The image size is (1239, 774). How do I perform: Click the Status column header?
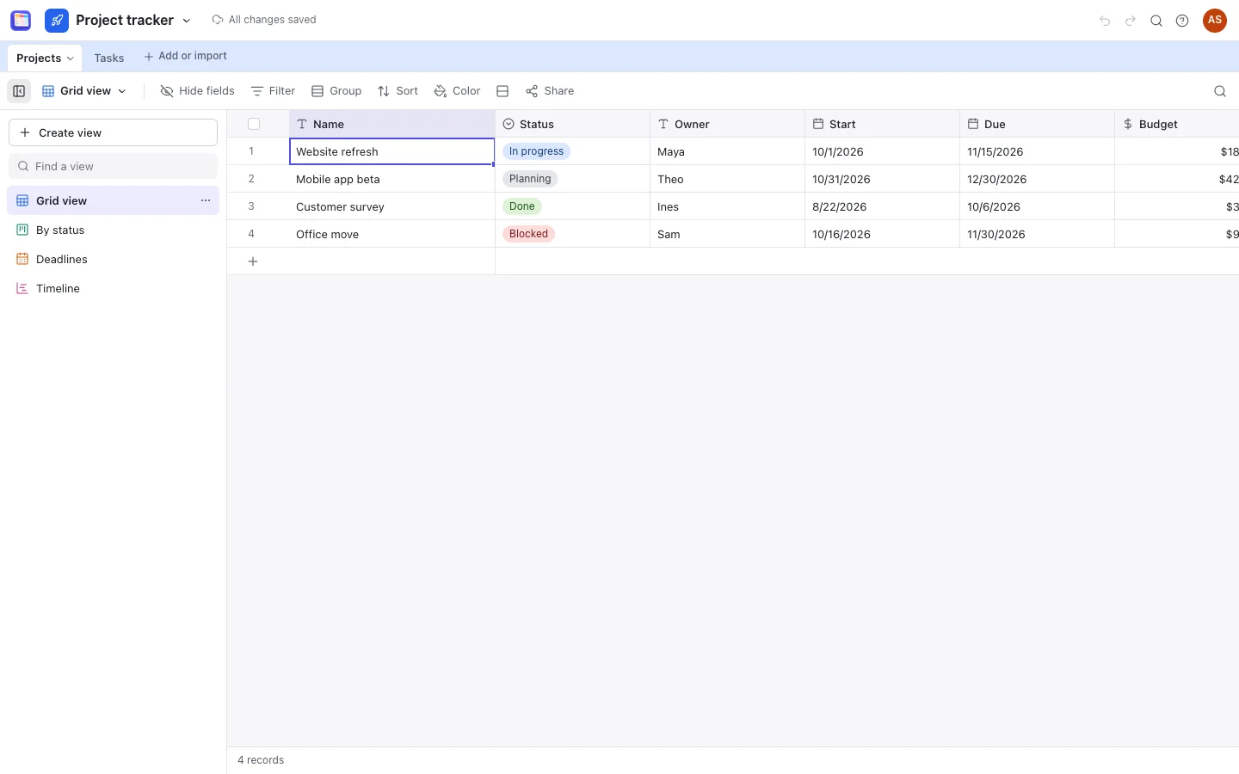(573, 124)
